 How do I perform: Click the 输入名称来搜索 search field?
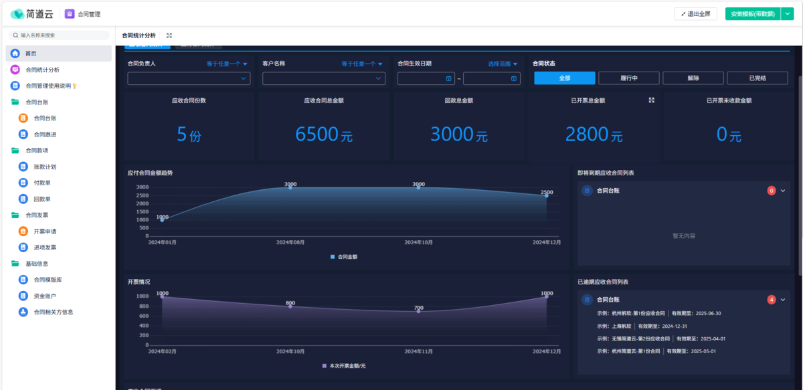[x=60, y=35]
